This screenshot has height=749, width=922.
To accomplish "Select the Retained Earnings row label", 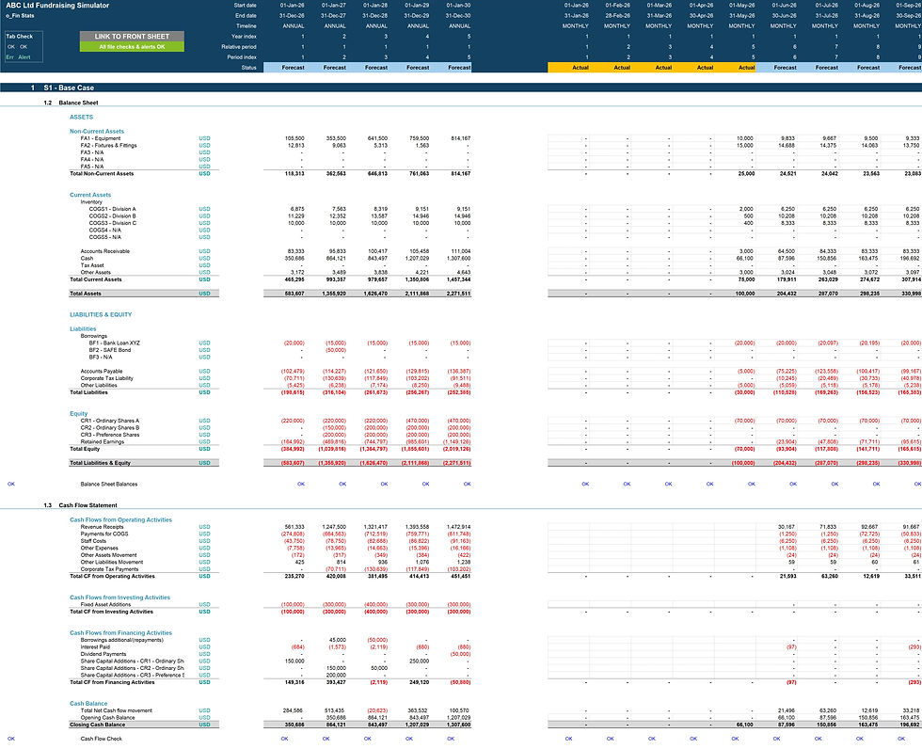I will point(103,442).
